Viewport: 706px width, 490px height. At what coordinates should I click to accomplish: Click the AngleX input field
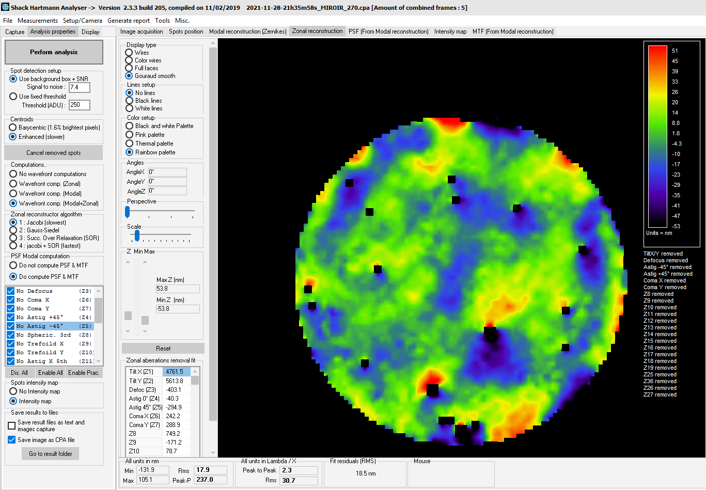[167, 172]
